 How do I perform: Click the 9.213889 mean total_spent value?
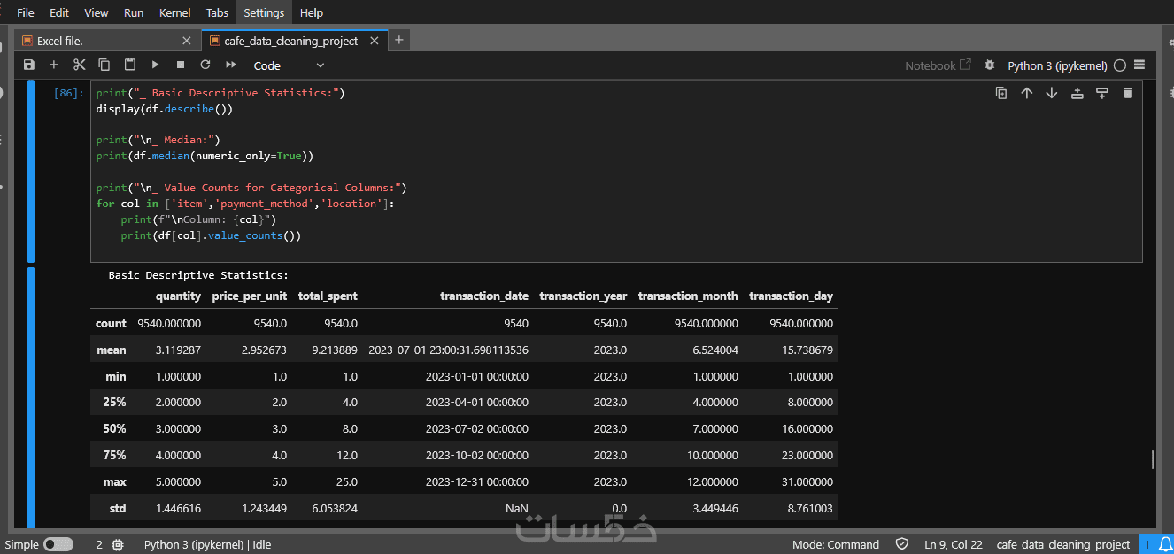[335, 350]
